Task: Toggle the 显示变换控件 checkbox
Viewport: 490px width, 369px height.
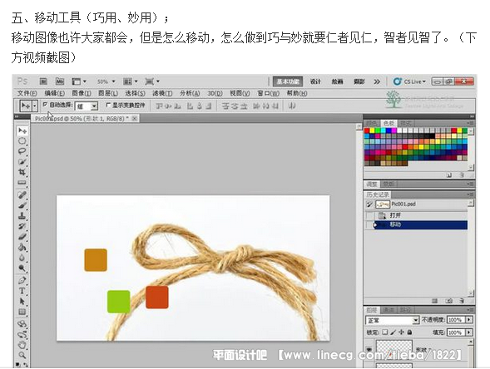Action: 108,106
